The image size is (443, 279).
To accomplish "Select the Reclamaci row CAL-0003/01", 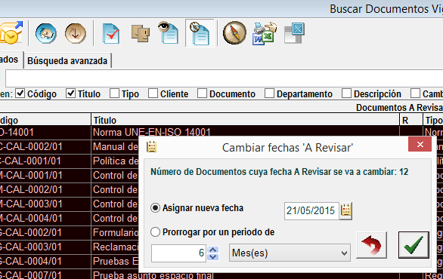I will tap(70, 247).
